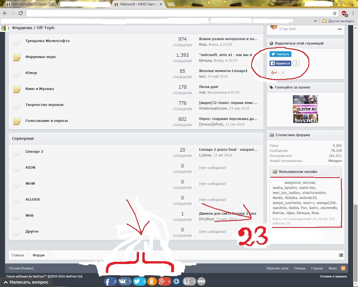
Task: Reload the page with refresh icon
Action: (x=21, y=13)
